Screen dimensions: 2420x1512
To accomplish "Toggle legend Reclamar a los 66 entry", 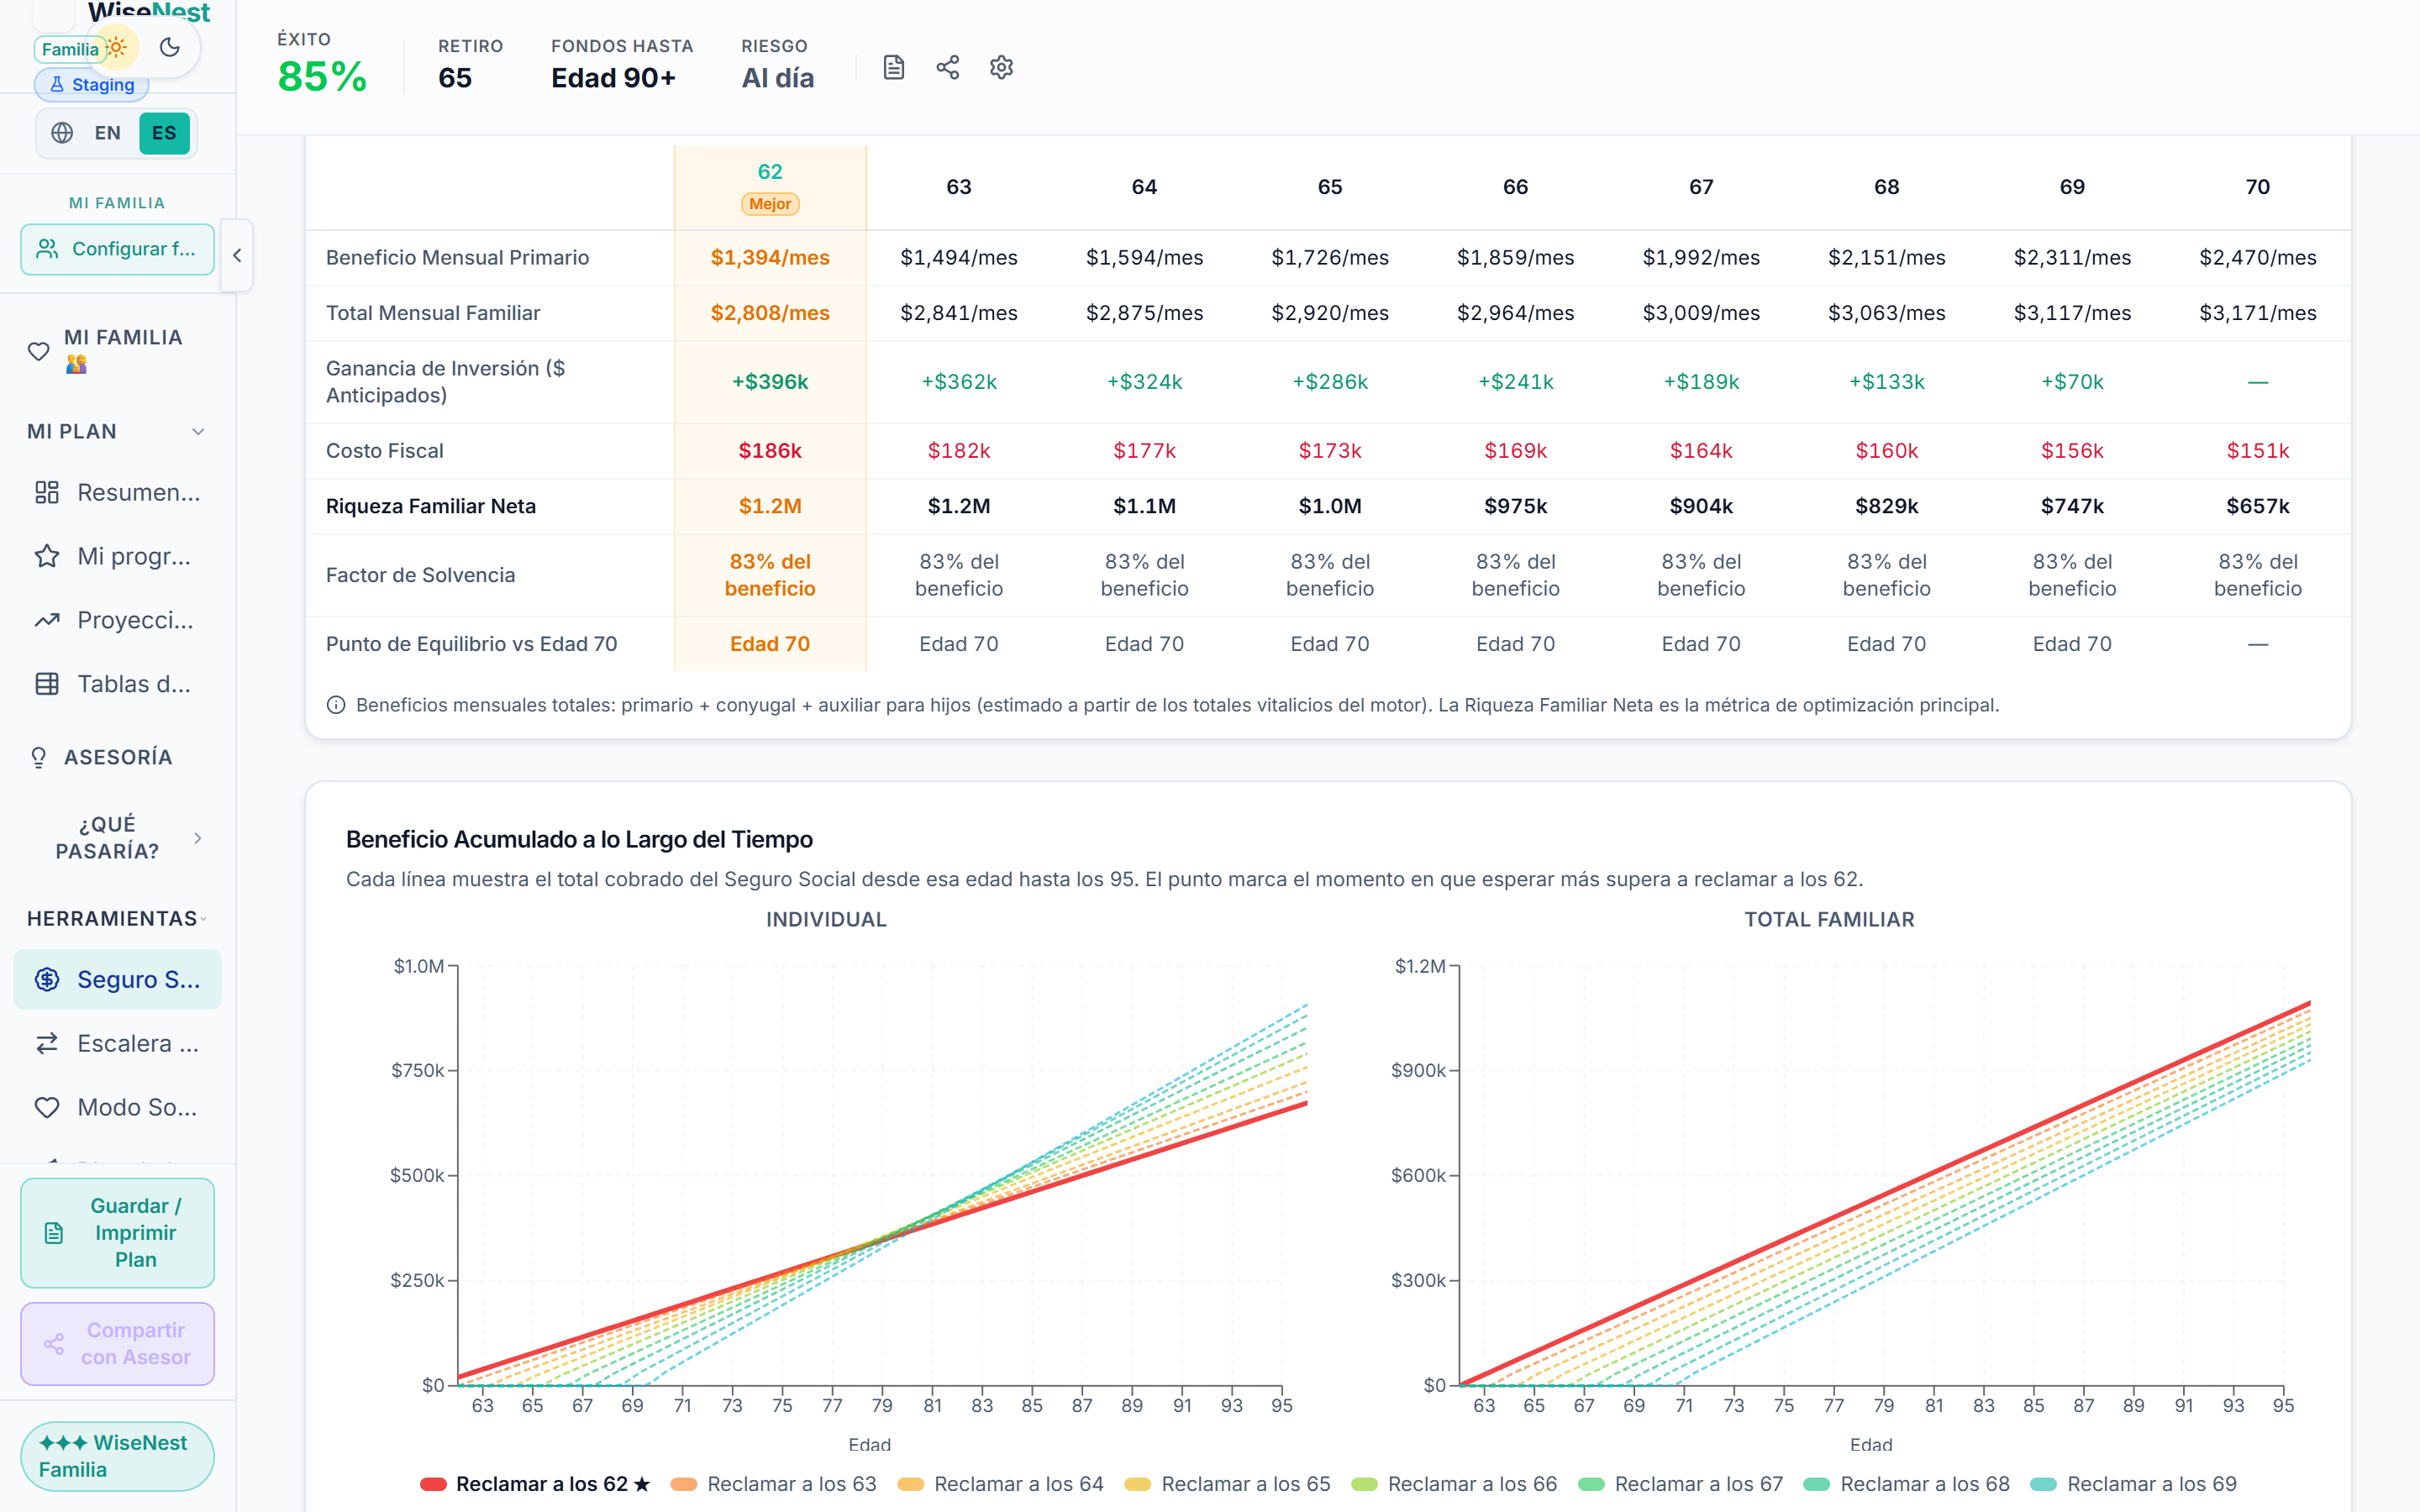I will pyautogui.click(x=1454, y=1484).
